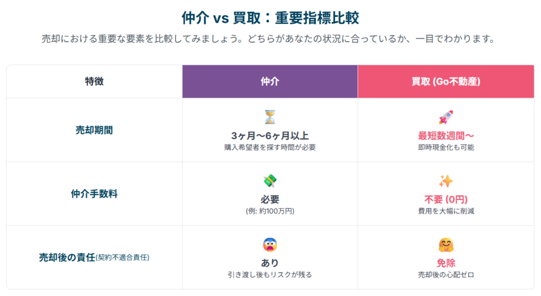Click the 仲介 vs 買取 main heading

click(x=270, y=18)
